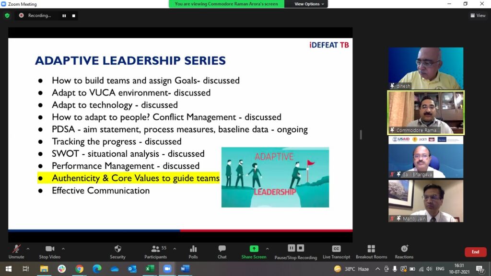
Task: Expand audio options arrow beside Unmute
Action: pyautogui.click(x=28, y=249)
